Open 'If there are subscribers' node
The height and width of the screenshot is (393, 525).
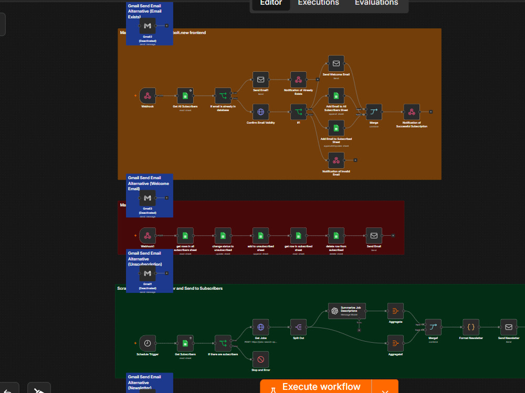[223, 343]
